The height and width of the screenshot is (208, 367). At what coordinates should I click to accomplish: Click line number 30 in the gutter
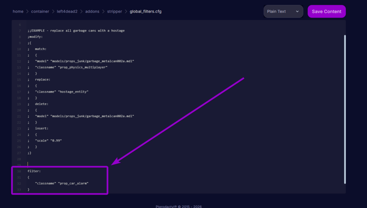19,171
